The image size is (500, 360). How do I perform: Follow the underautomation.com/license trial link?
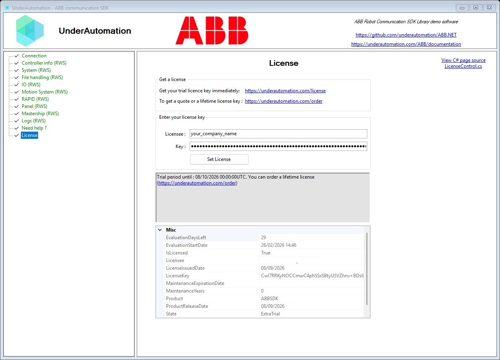click(285, 91)
